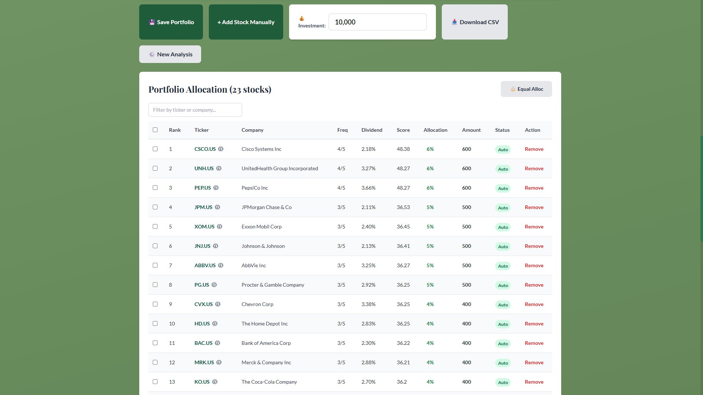Click the info icon beside UNH.US
This screenshot has width=703, height=395.
(x=219, y=168)
